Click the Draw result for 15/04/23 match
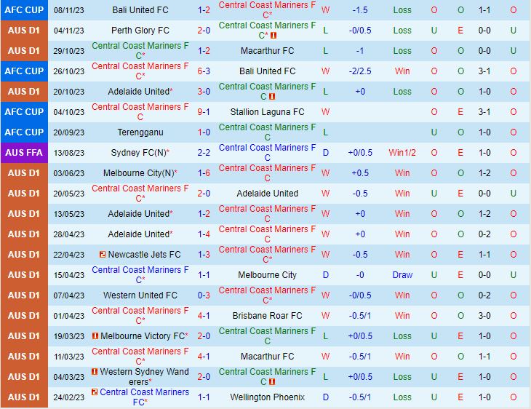The width and height of the screenshot is (531, 409). coord(402,275)
